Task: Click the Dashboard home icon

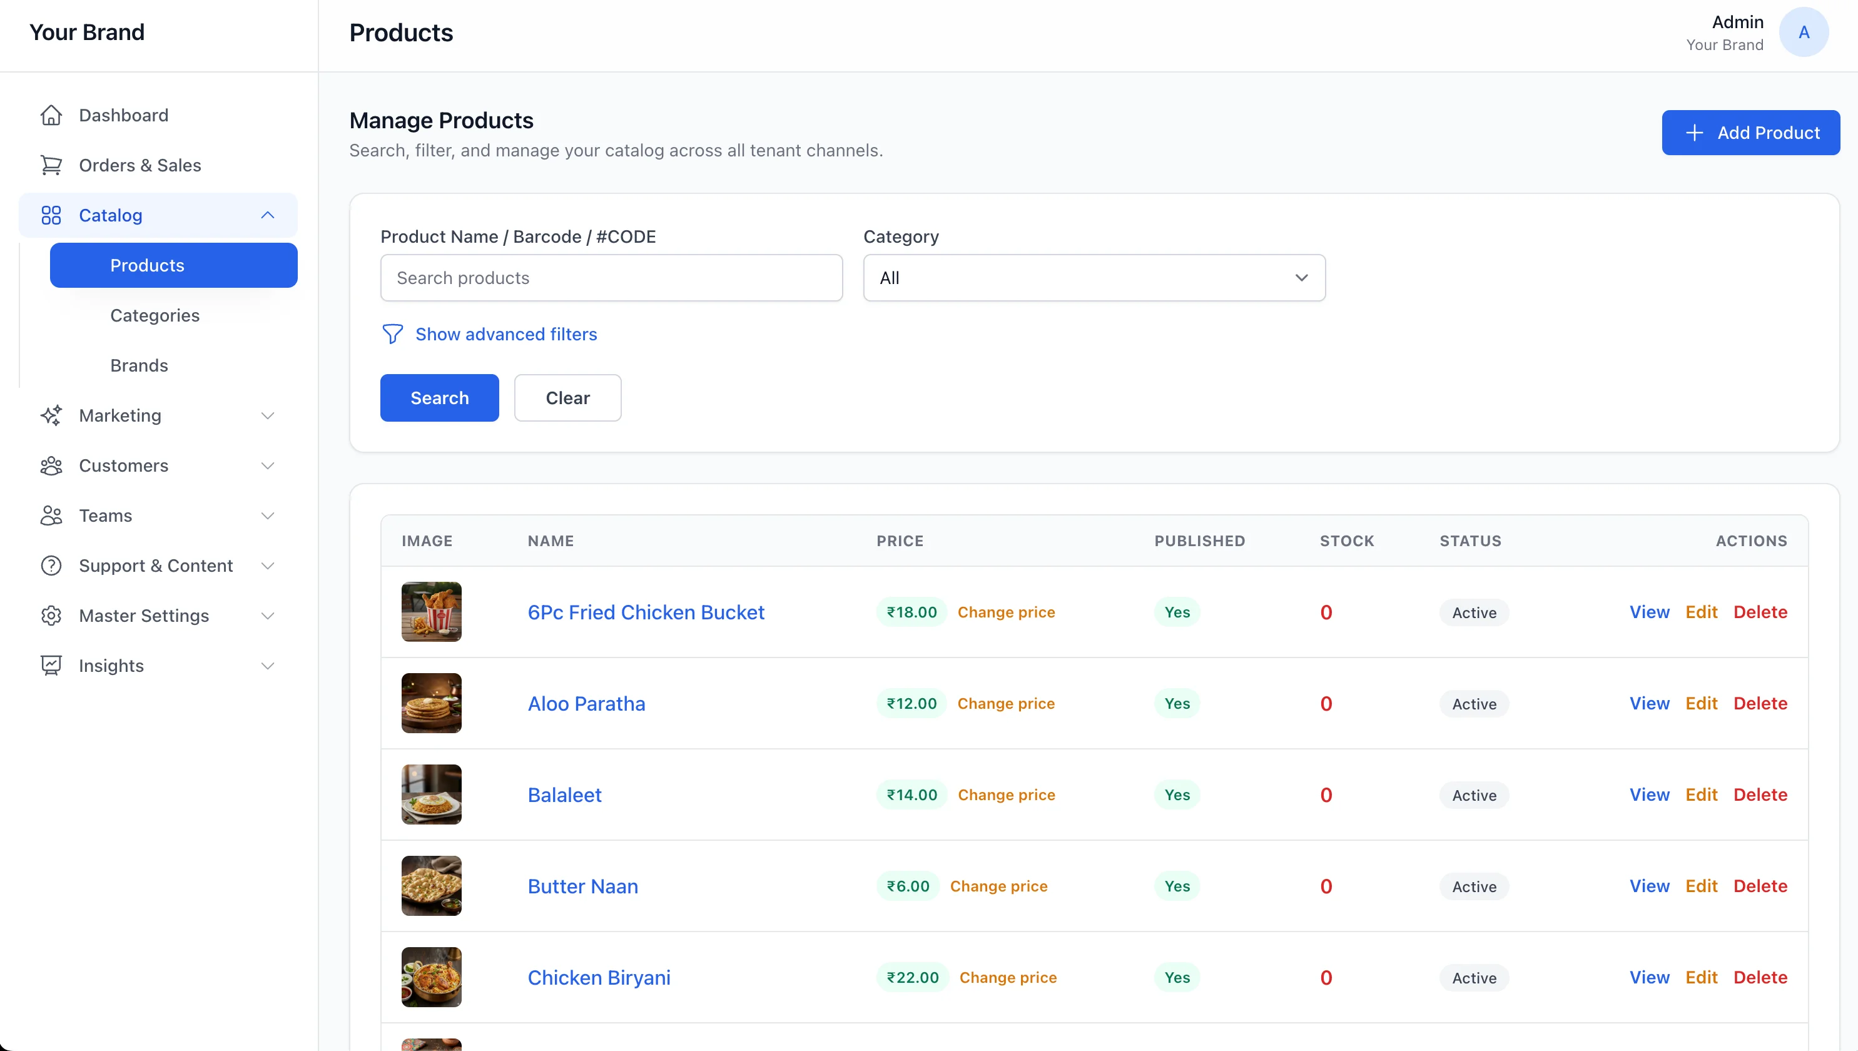Action: [51, 116]
